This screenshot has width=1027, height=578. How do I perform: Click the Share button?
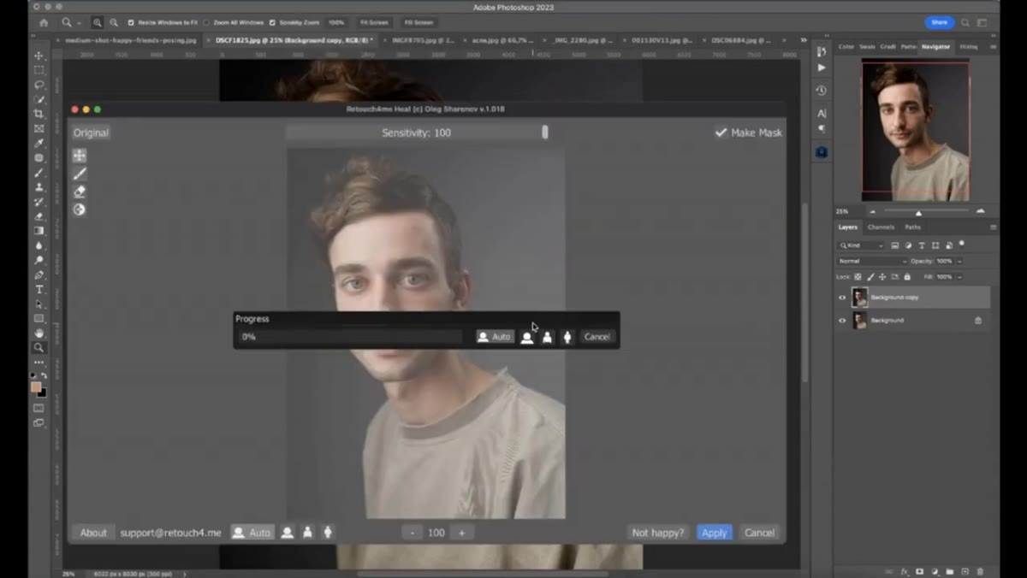(x=939, y=22)
